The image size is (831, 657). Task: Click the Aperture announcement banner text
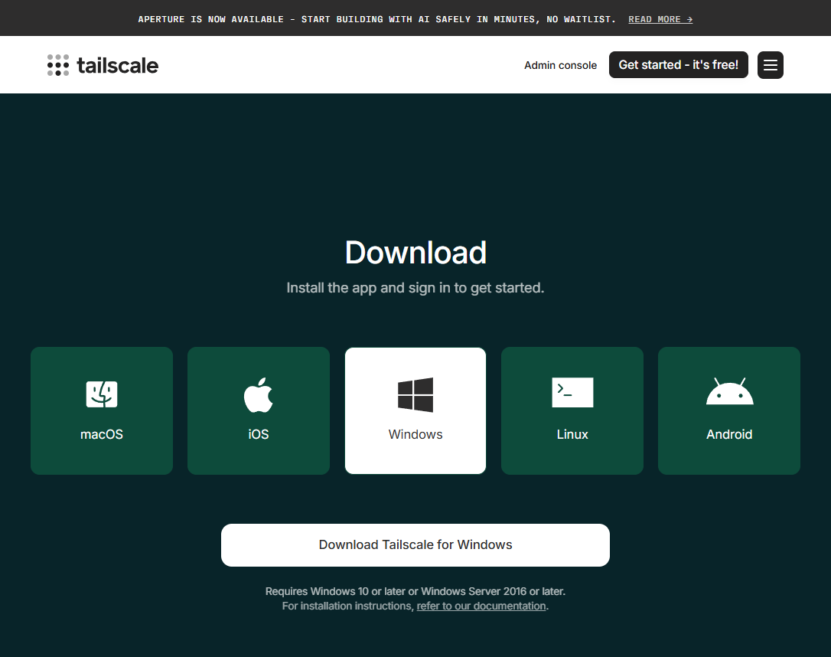tap(376, 19)
